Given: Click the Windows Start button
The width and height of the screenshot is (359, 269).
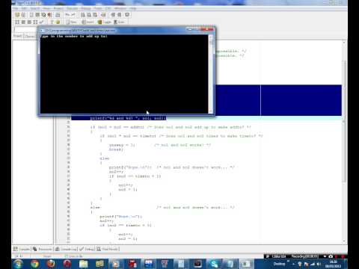Looking at the screenshot, I should [x=18, y=264].
